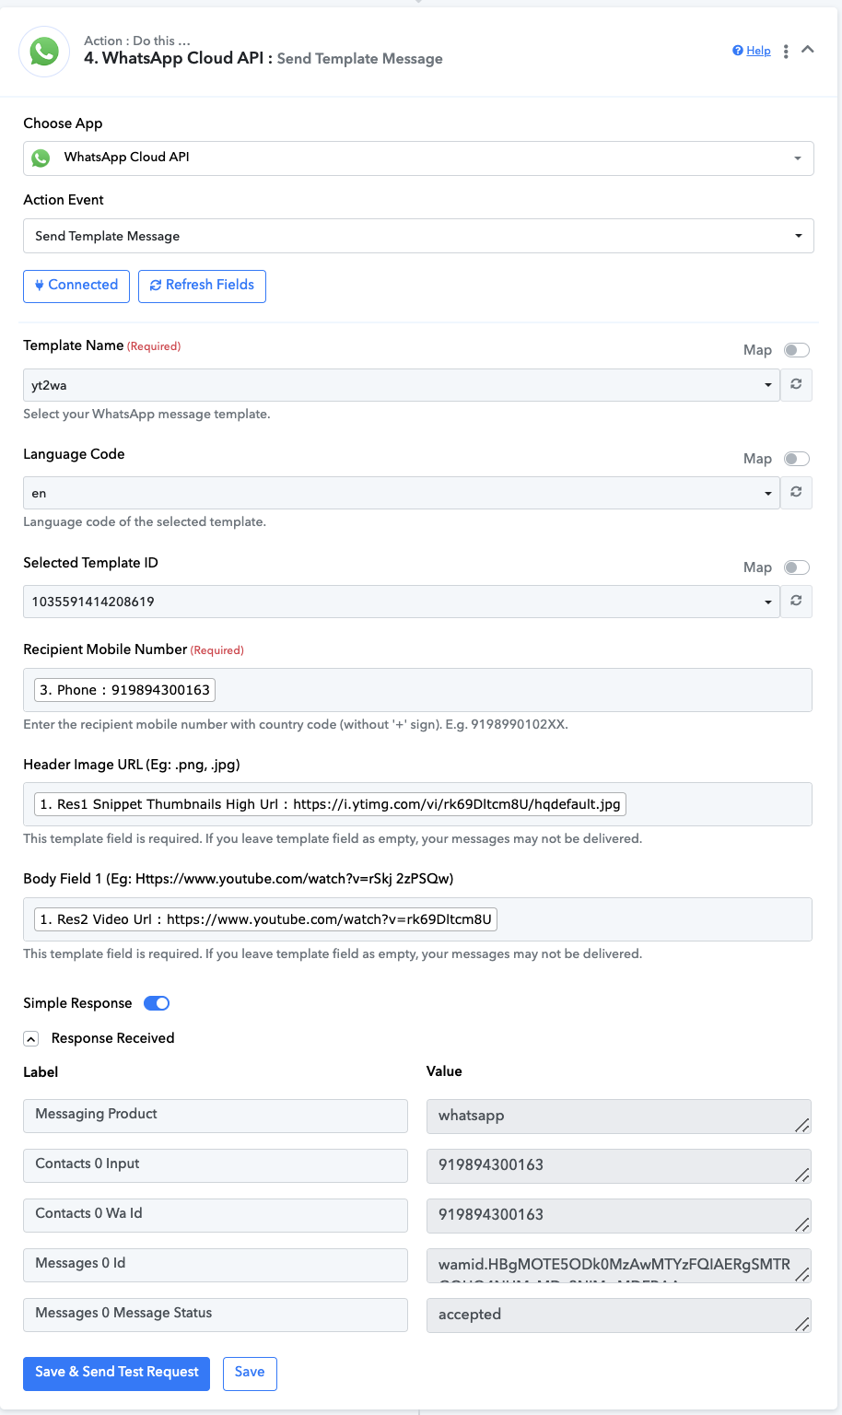
Task: Click the WhatsApp logo in step header
Action: coord(43,52)
